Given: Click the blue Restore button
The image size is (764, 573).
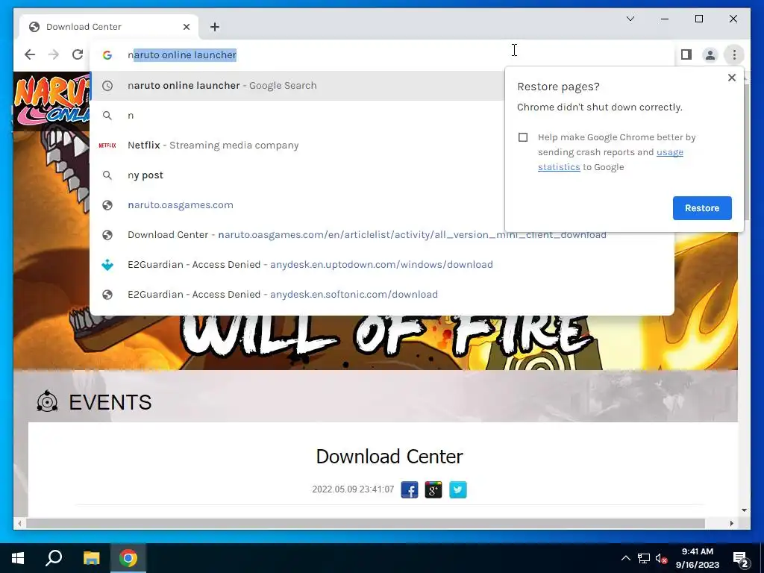Looking at the screenshot, I should pyautogui.click(x=702, y=208).
